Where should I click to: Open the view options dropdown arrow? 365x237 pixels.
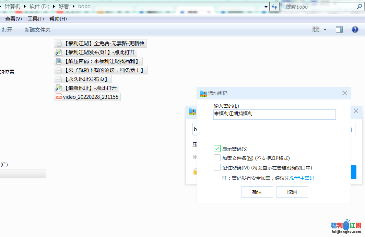tap(325, 29)
